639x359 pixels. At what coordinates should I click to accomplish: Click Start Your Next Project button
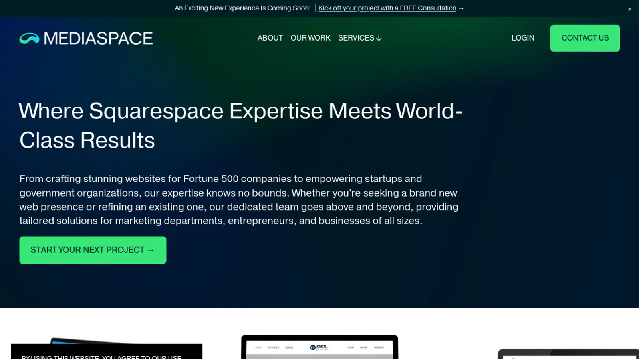click(x=93, y=250)
